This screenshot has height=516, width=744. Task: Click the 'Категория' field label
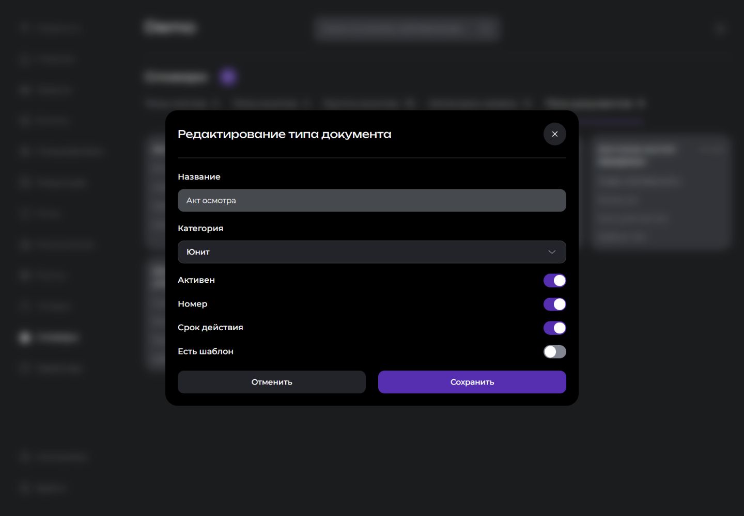(x=200, y=228)
